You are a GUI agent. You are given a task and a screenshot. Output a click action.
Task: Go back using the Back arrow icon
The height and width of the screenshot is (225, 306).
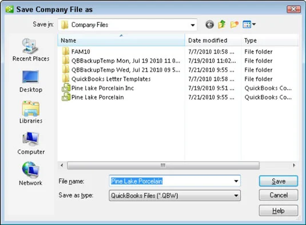tap(209, 25)
